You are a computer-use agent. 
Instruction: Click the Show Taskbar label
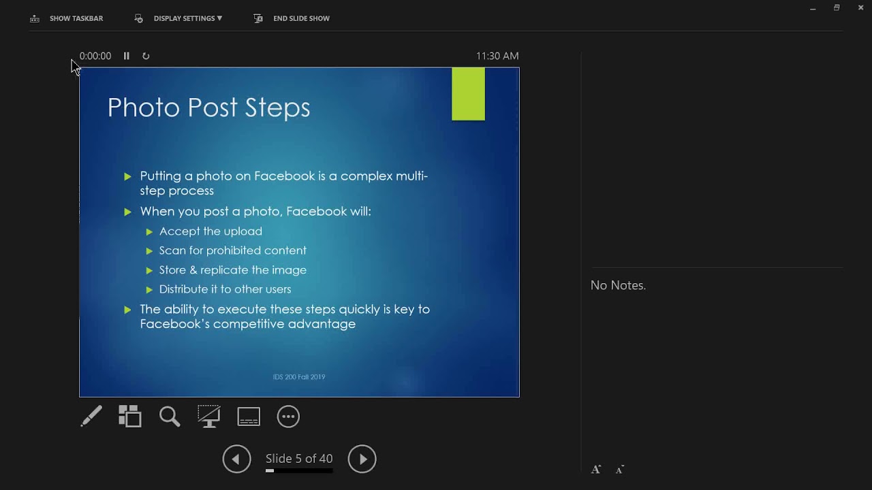pos(76,18)
